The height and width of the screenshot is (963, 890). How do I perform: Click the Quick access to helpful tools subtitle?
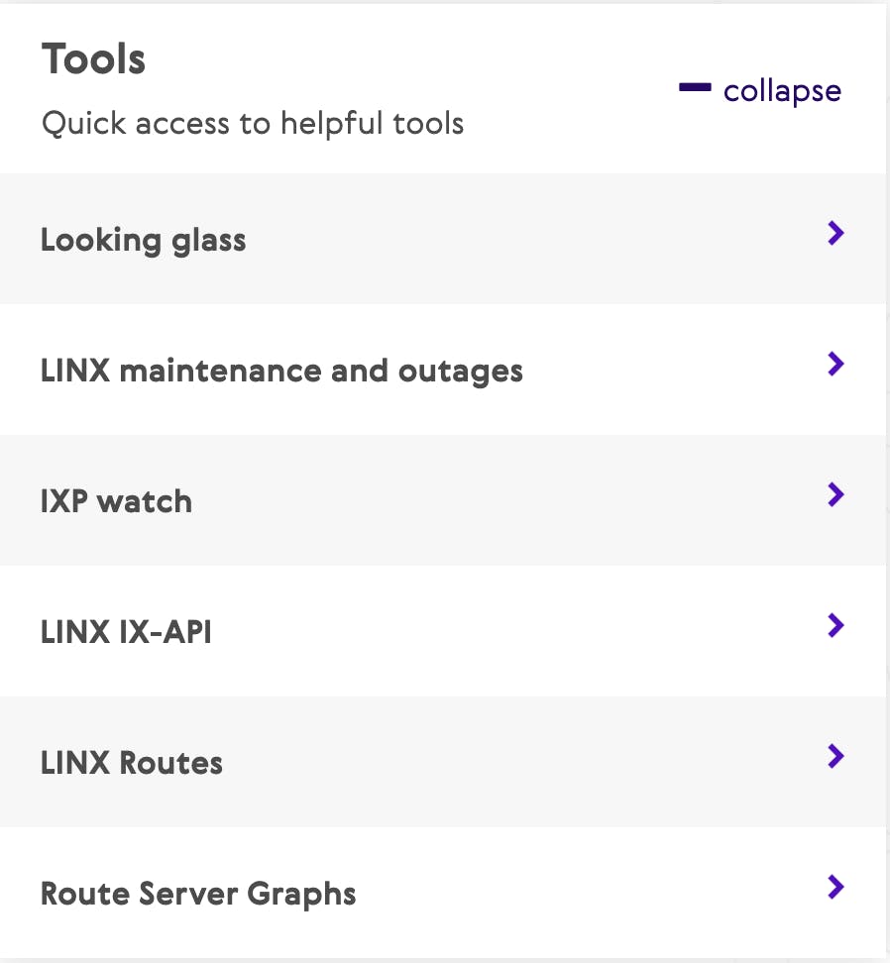coord(253,123)
